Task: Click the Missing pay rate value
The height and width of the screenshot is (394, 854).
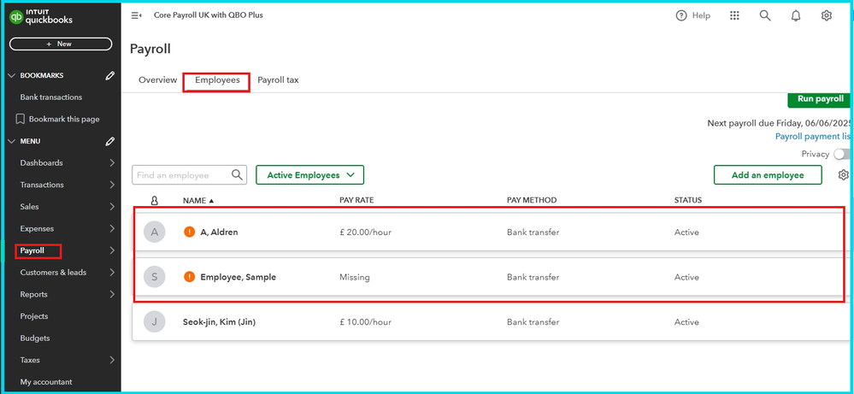Action: click(x=355, y=277)
